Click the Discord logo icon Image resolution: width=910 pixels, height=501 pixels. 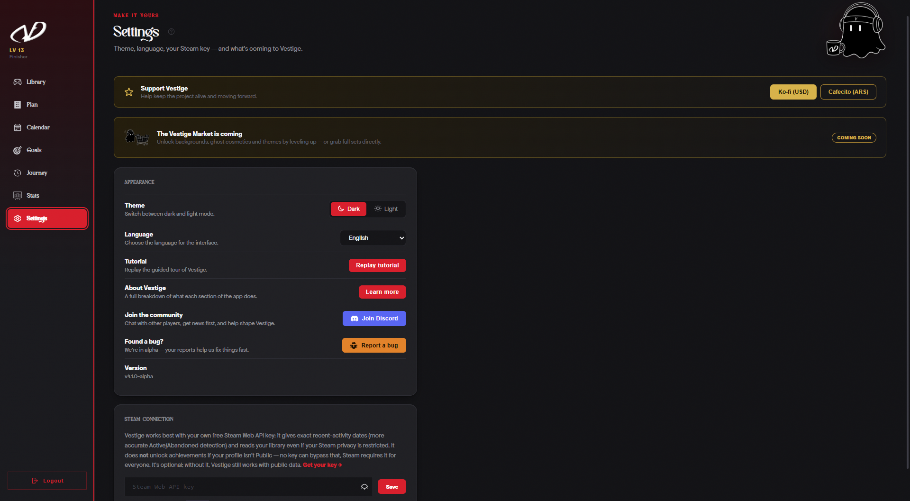[x=355, y=319]
